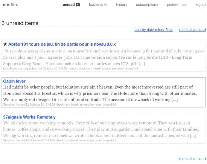The image size is (207, 164).
Task: Open the unread (3) tab
Action: pos(72,5)
